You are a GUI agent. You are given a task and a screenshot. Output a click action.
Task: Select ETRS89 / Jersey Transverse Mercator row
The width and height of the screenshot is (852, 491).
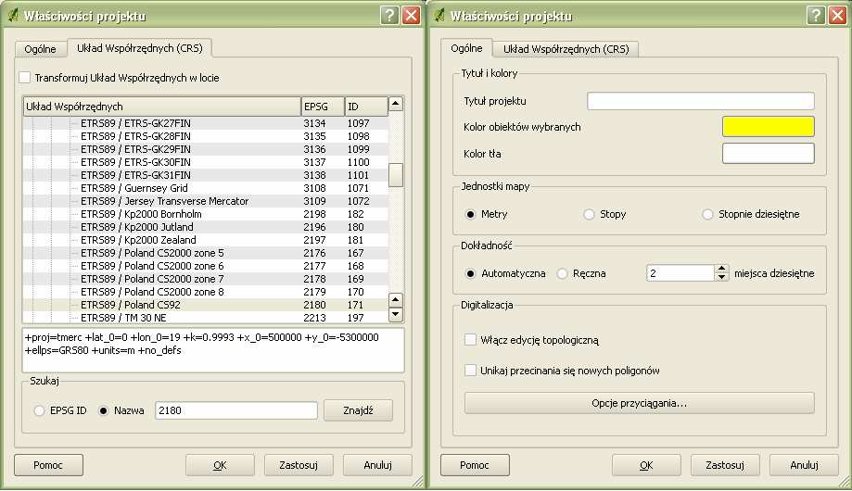pyautogui.click(x=206, y=201)
